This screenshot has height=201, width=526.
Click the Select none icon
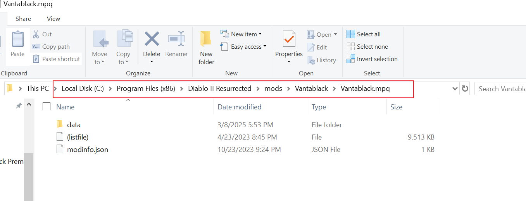pyautogui.click(x=351, y=46)
